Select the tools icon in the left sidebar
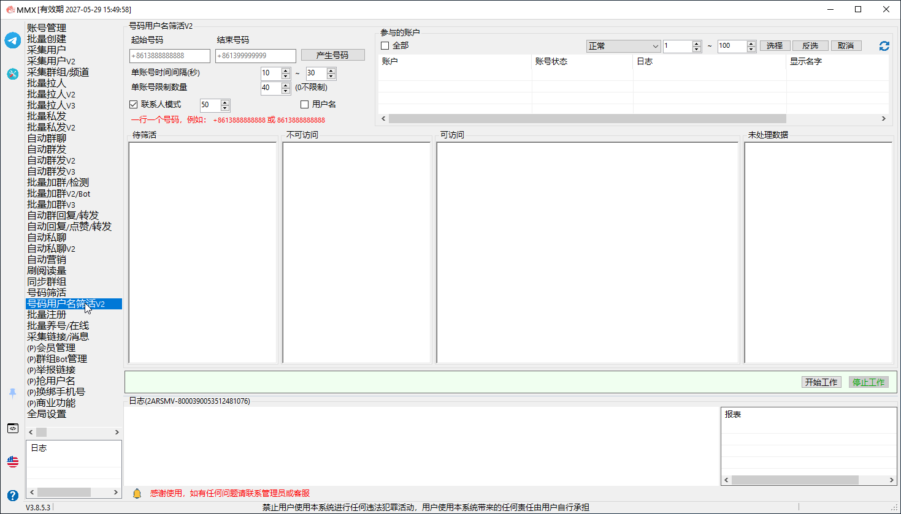Image resolution: width=901 pixels, height=514 pixels. [13, 74]
